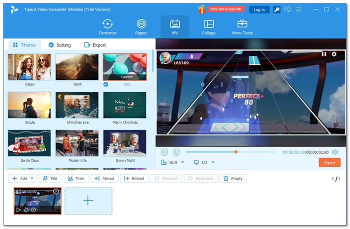Click the playback progress slider handle
Image resolution: width=350 pixels, height=229 pixels.
tap(236, 152)
